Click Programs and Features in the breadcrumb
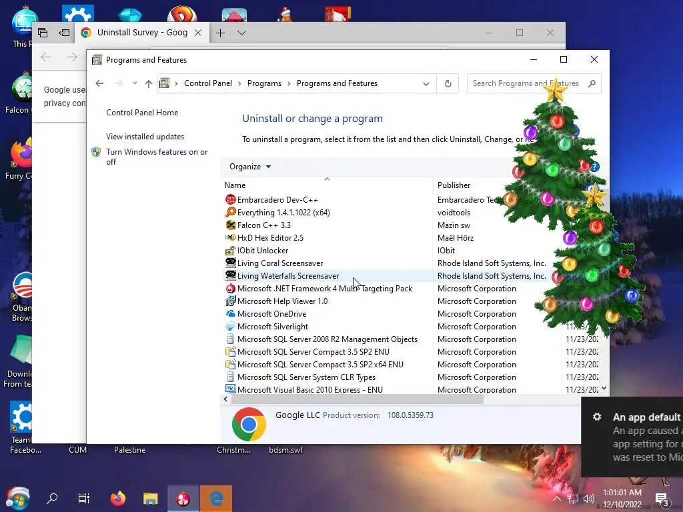683x512 pixels. [337, 83]
